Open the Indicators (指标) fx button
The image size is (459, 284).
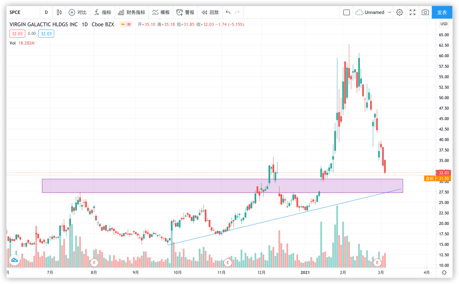[x=96, y=12]
